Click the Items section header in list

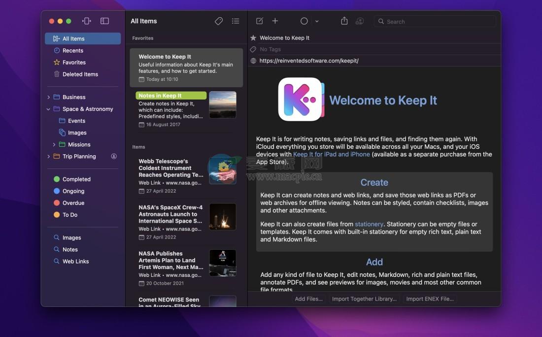138,147
